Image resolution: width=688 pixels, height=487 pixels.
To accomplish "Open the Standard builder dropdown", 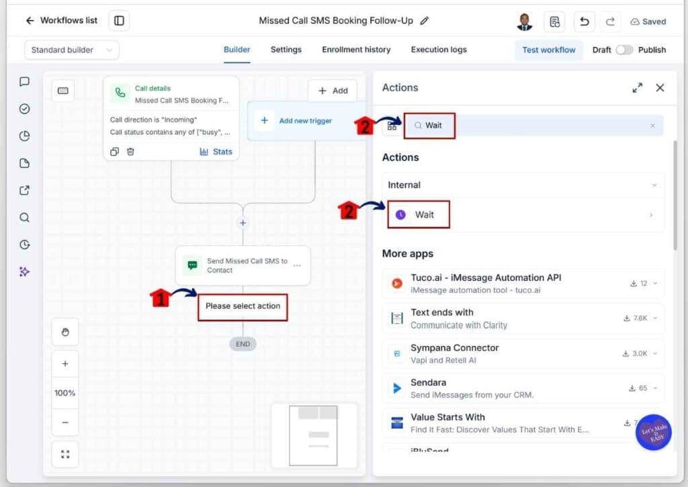I will point(71,50).
